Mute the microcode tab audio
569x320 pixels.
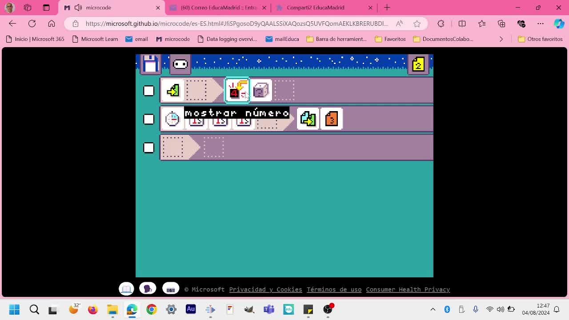pyautogui.click(x=78, y=8)
